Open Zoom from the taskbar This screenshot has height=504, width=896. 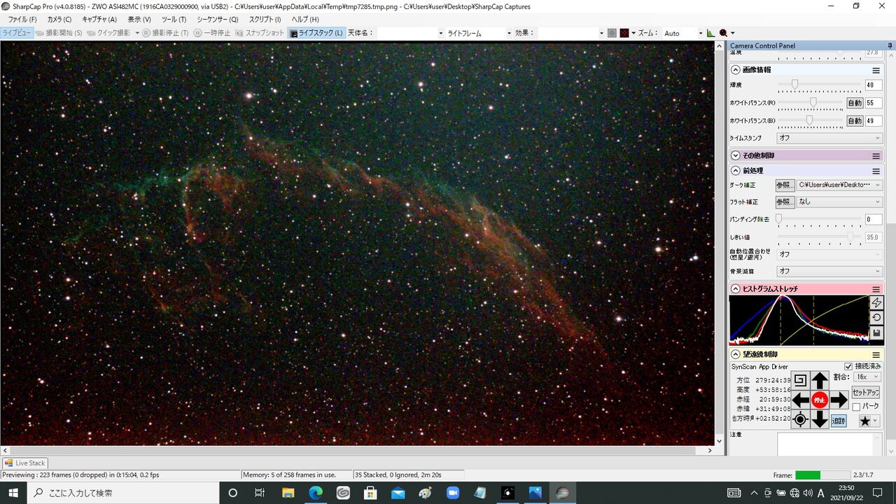click(x=452, y=493)
